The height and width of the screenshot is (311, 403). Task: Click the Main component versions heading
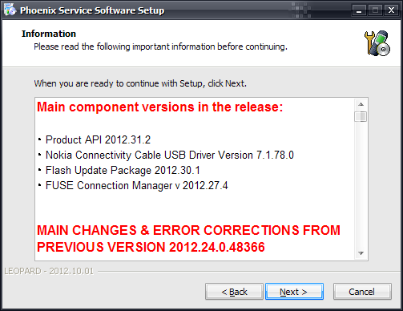(x=159, y=107)
